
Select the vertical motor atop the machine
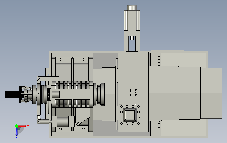point(132,18)
